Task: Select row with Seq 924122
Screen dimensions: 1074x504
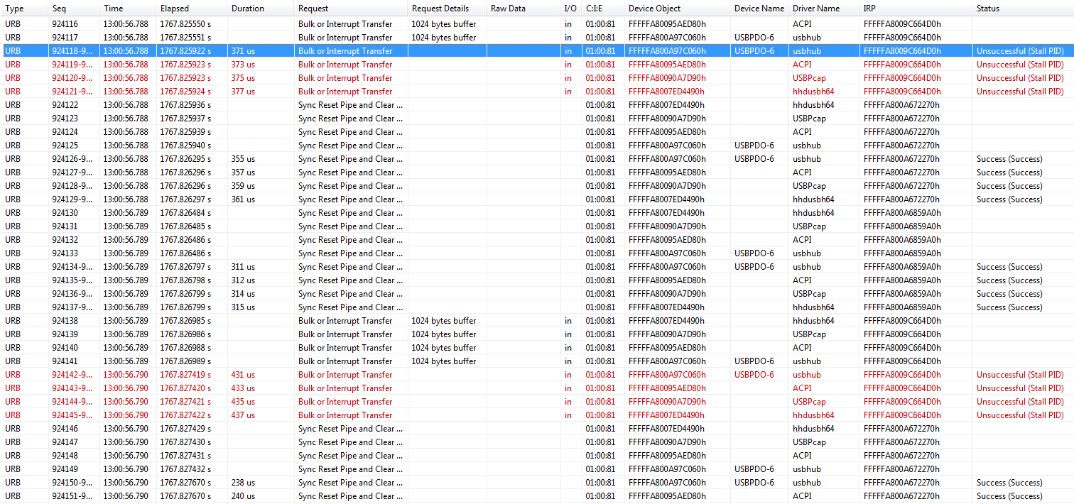Action: tap(537, 105)
